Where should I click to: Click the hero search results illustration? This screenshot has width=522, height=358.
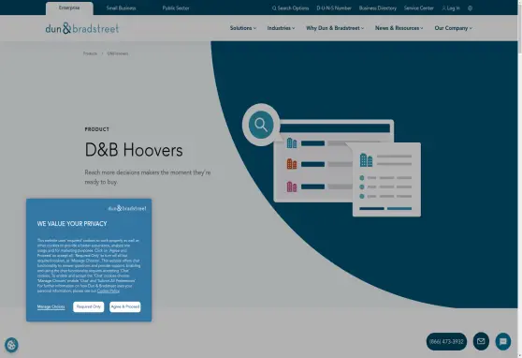tap(331, 160)
